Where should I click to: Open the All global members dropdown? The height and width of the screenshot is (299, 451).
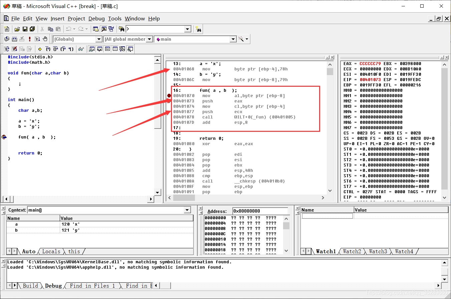click(x=149, y=39)
